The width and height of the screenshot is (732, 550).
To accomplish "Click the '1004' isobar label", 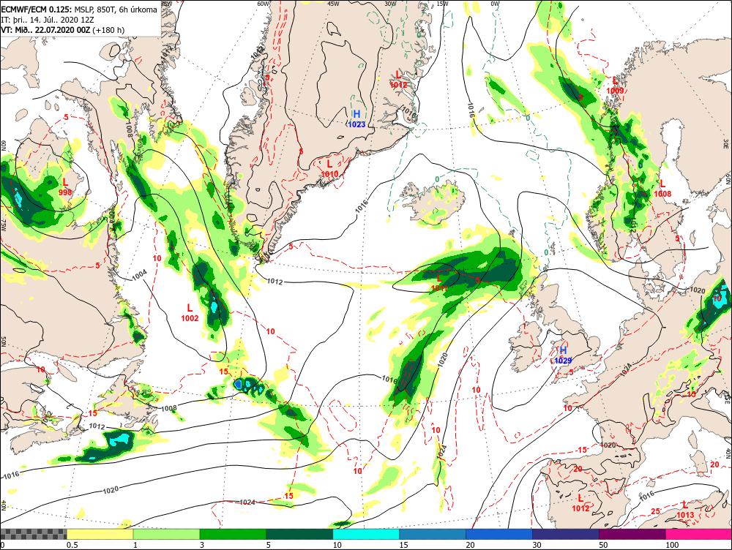I will pos(139,275).
